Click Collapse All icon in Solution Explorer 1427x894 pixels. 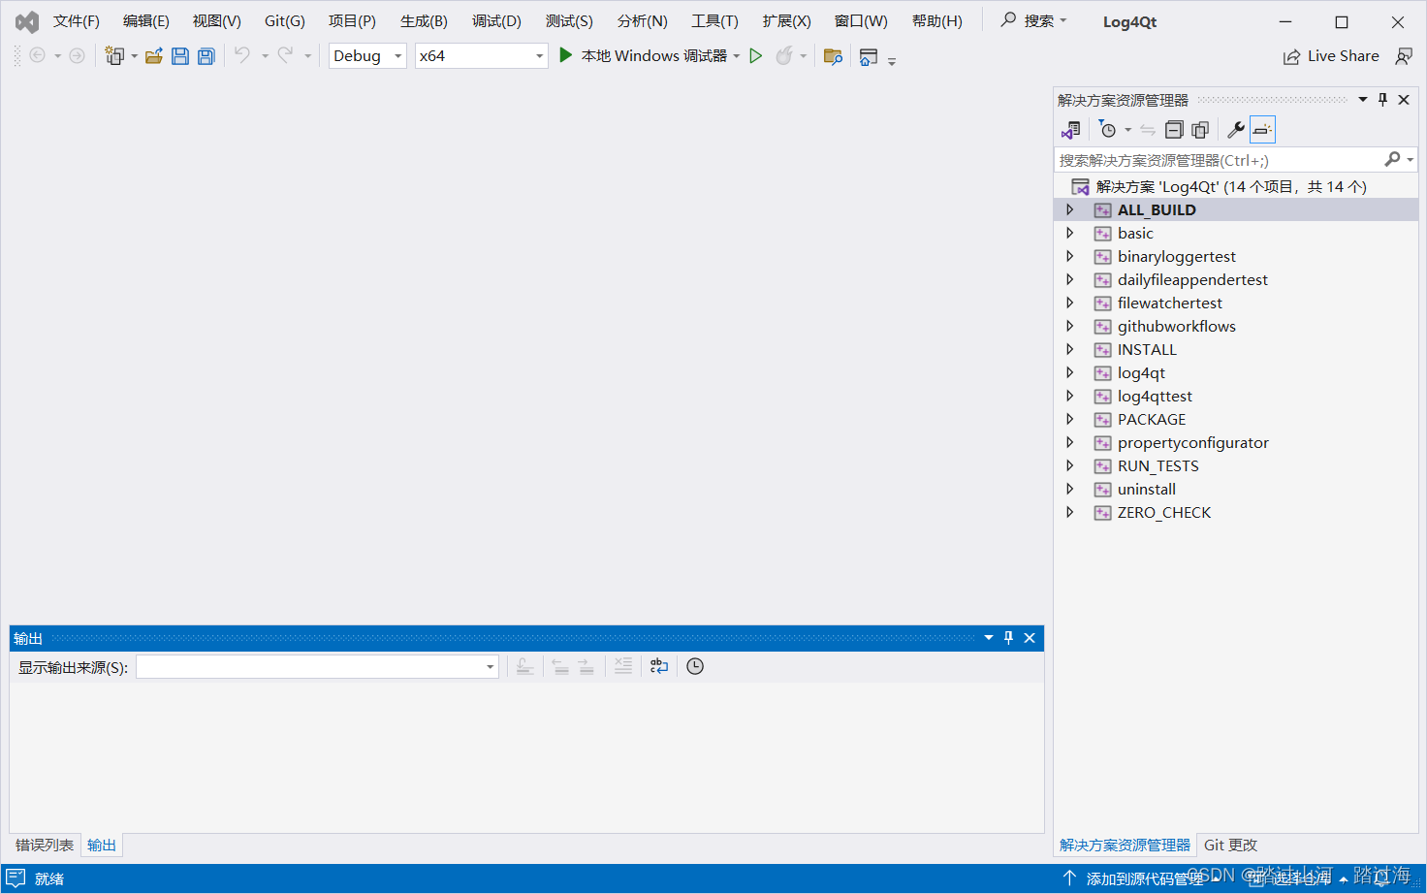pyautogui.click(x=1174, y=130)
